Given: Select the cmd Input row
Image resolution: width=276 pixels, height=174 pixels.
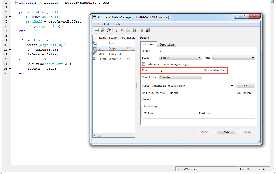Looking at the screenshot, I should pos(114,54).
